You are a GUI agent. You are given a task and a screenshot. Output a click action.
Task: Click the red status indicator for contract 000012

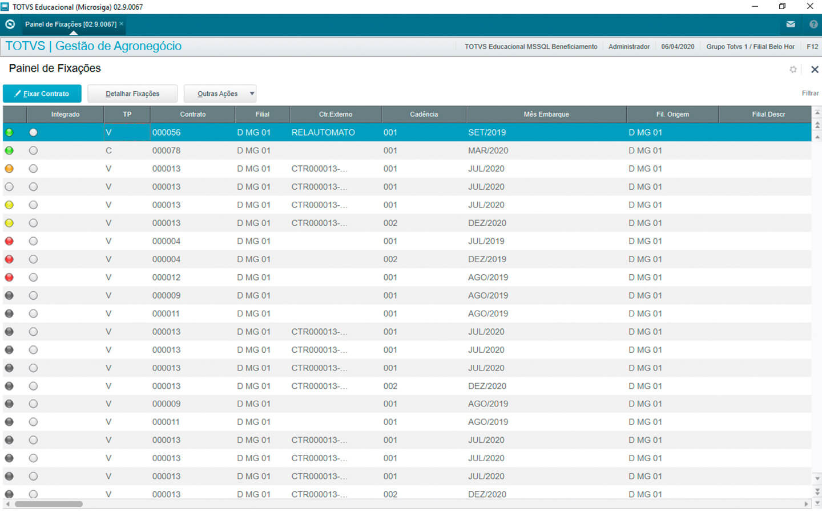9,278
